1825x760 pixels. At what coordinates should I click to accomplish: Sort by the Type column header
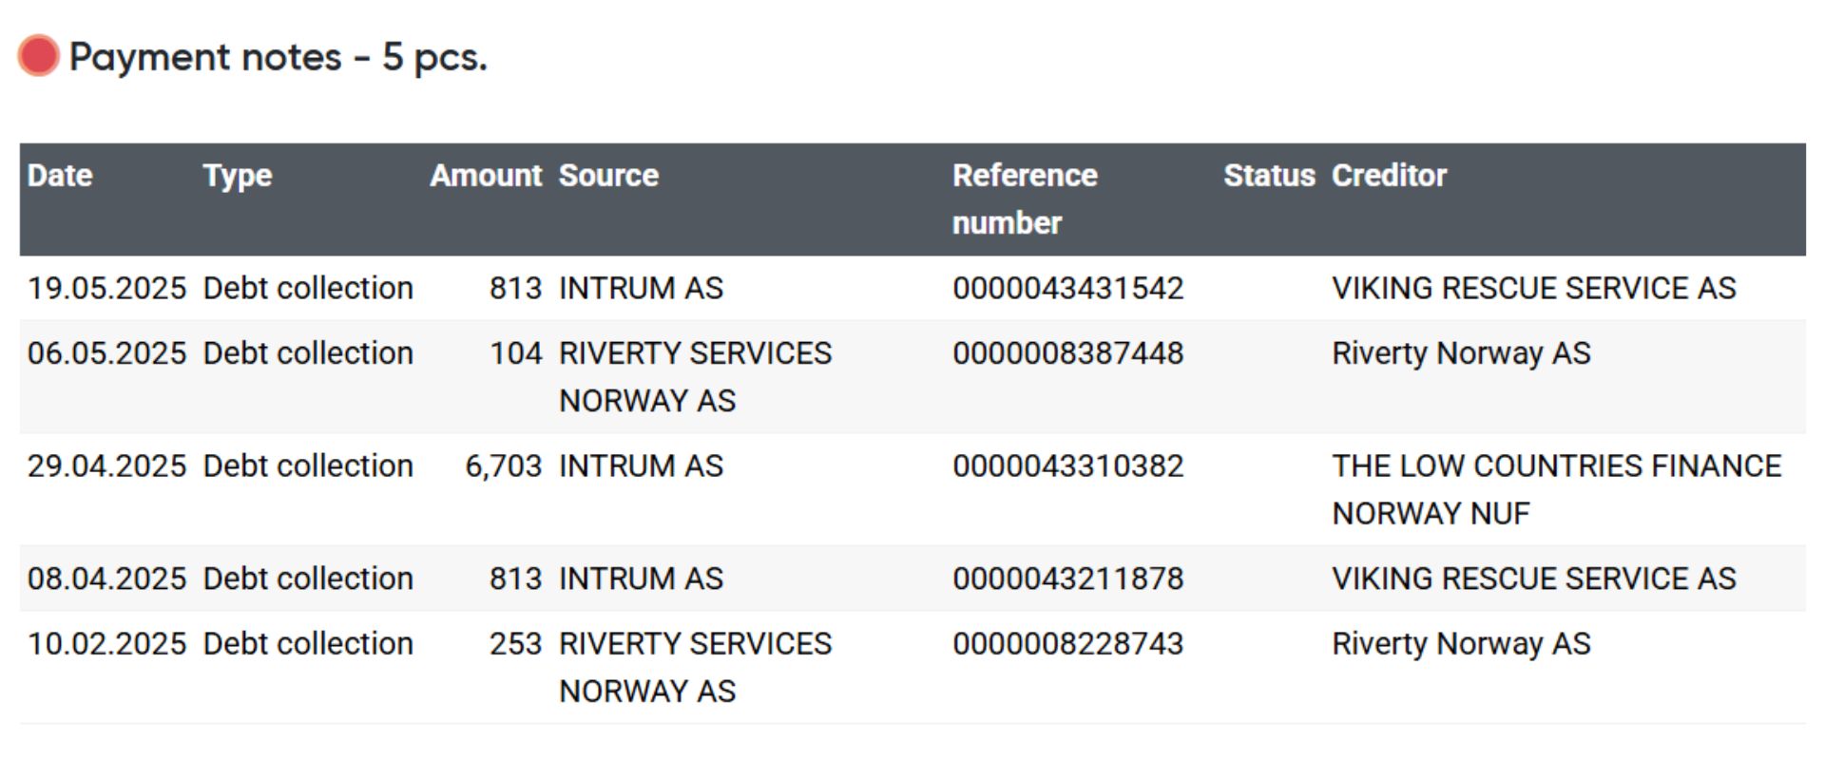[238, 176]
